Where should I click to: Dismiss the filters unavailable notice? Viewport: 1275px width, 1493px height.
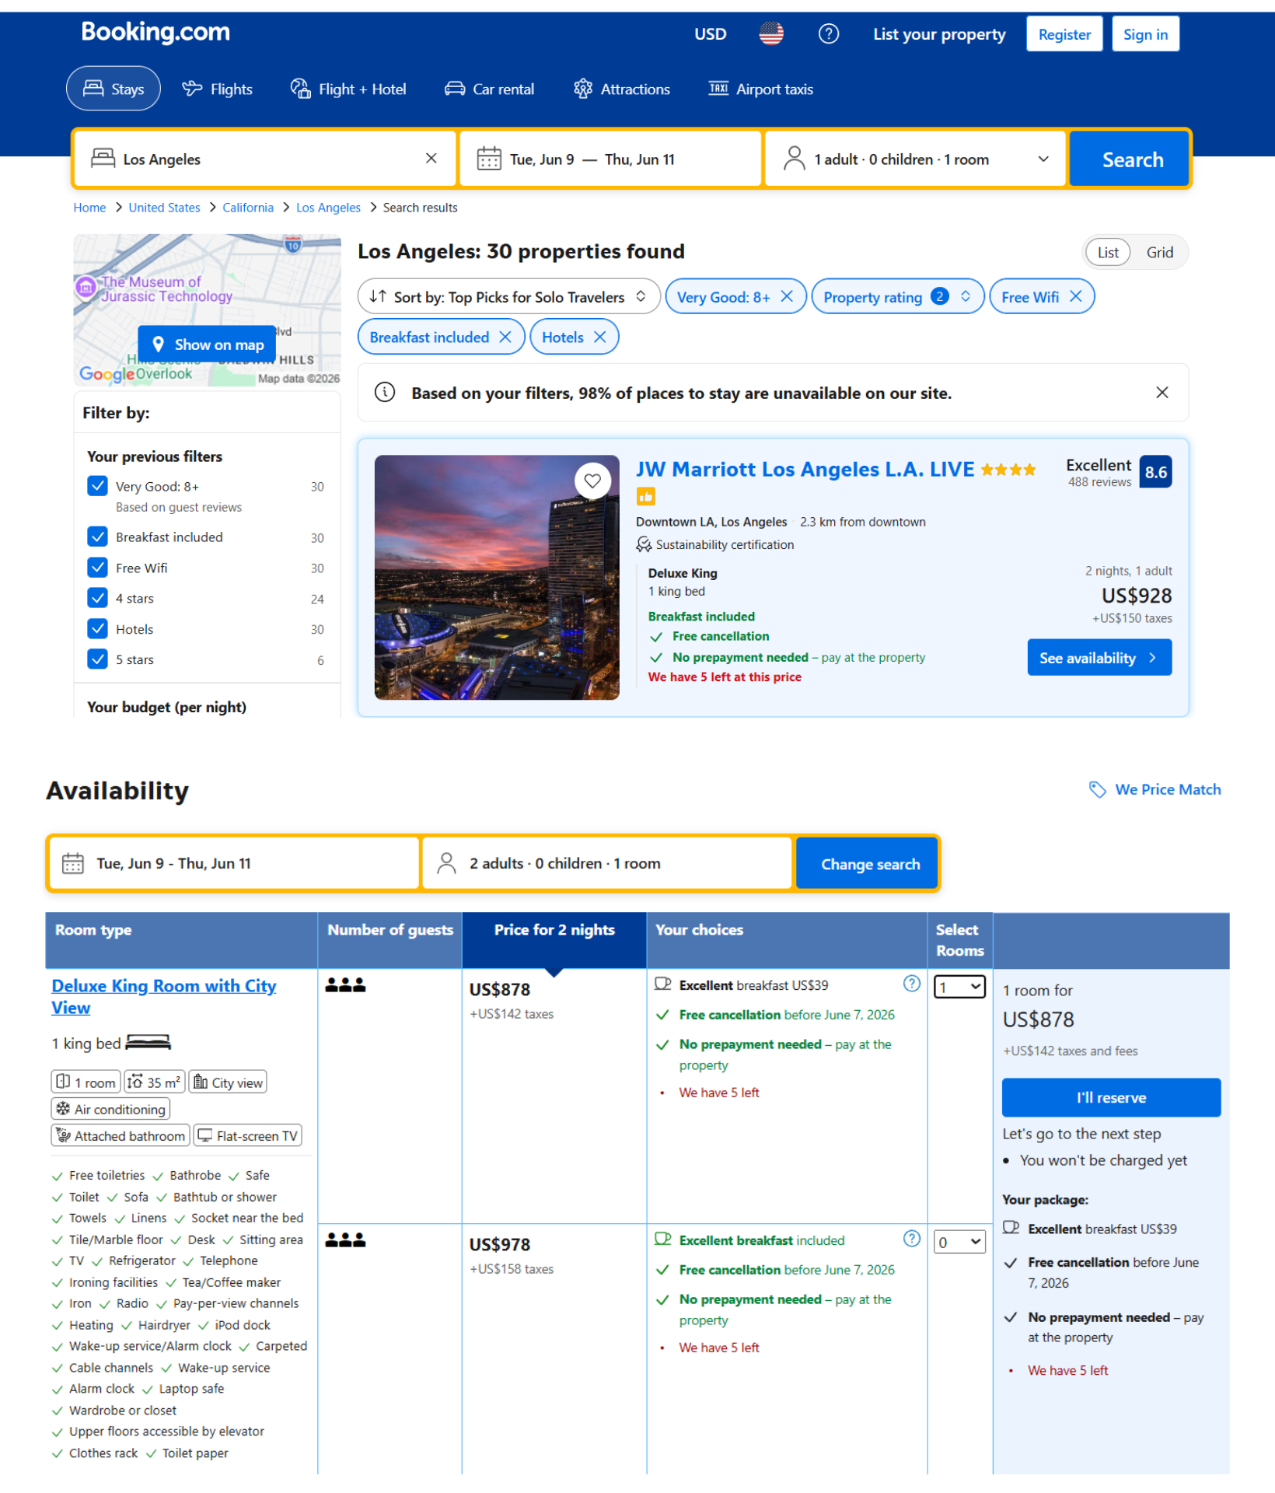(x=1162, y=393)
